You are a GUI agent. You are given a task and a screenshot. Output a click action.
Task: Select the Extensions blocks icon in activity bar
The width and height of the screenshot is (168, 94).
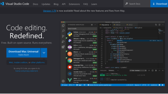coord(63,47)
